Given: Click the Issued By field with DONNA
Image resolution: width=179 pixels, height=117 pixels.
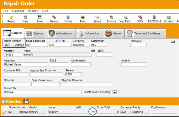Looking at the screenshot, I should click(x=43, y=92).
